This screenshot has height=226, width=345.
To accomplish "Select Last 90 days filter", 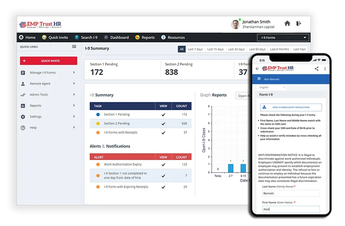I will click(x=257, y=49).
